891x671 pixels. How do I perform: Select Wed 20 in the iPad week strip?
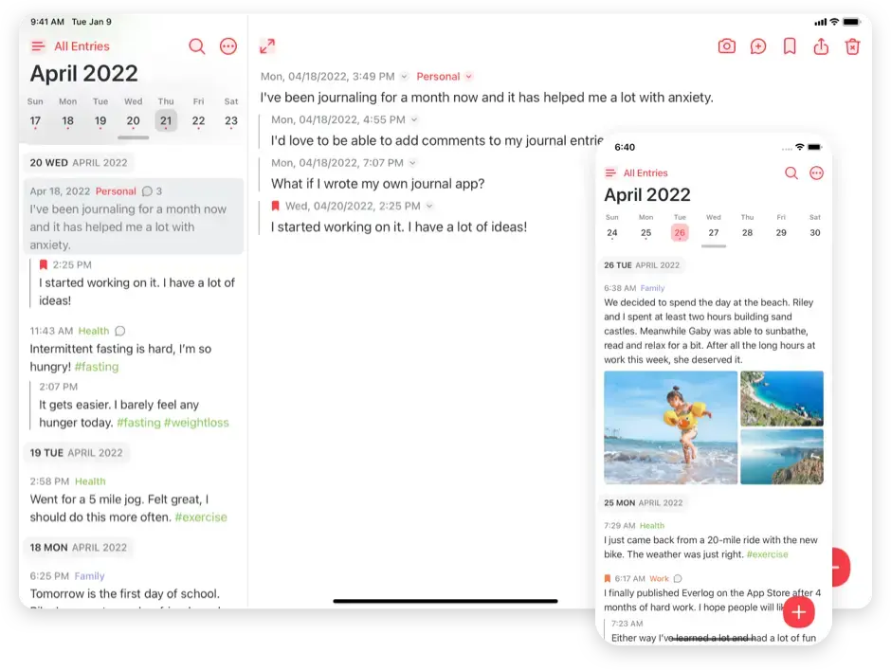[133, 120]
